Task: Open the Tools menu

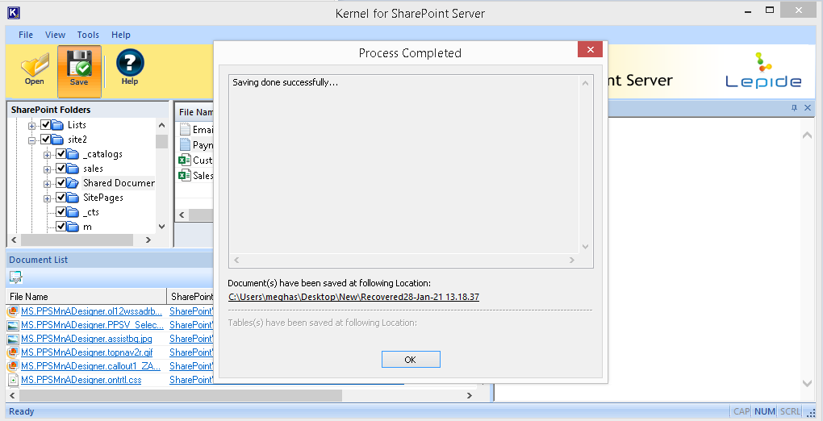Action: pos(88,35)
